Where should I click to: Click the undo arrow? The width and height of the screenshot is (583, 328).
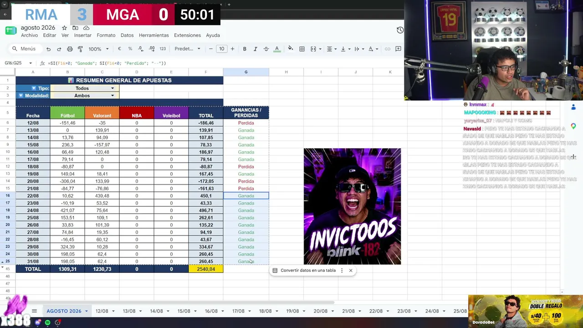click(x=48, y=49)
